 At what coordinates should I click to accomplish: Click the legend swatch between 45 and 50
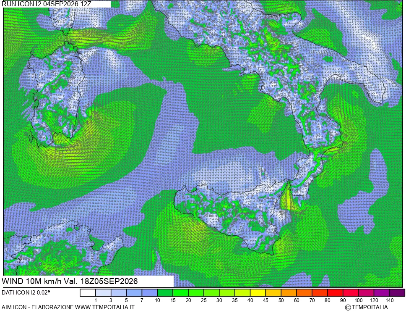273,293
